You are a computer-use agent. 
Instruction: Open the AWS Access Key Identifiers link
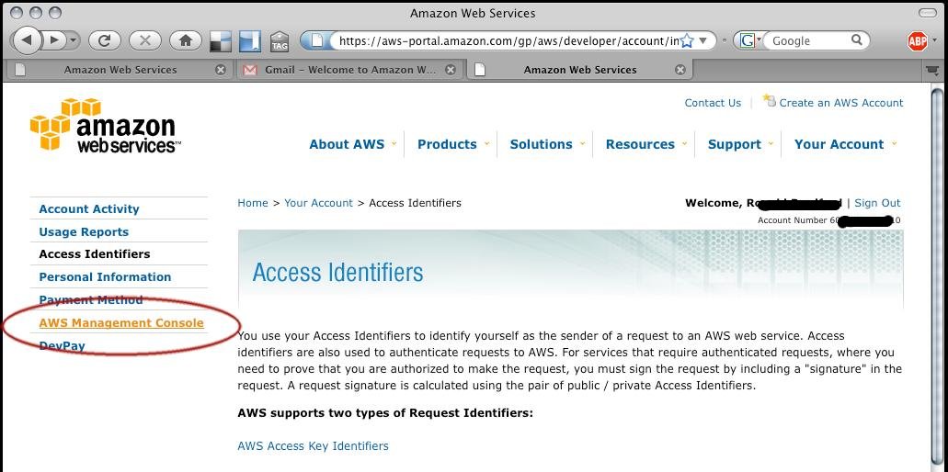pyautogui.click(x=314, y=446)
